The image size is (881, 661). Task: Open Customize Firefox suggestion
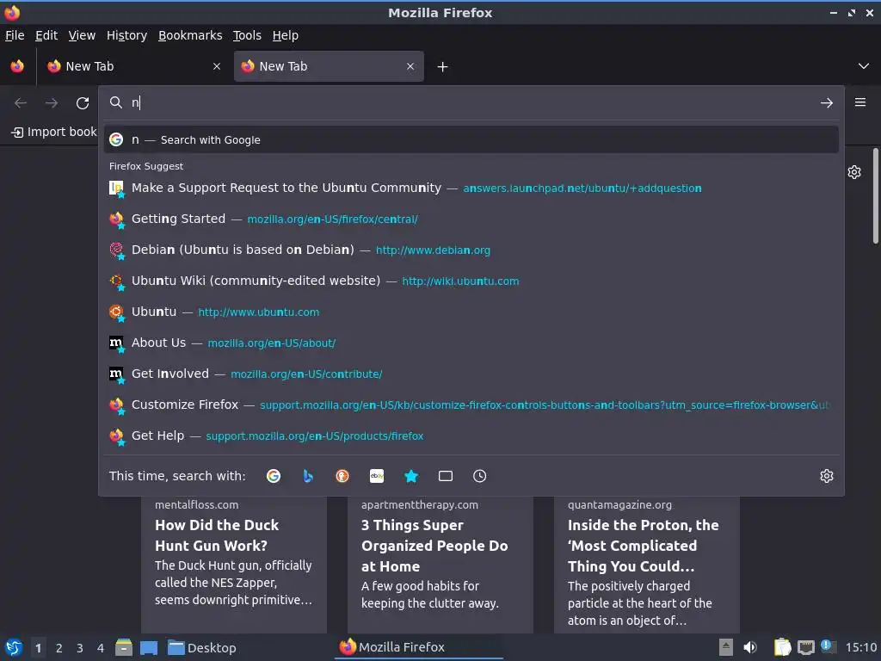pos(471,405)
